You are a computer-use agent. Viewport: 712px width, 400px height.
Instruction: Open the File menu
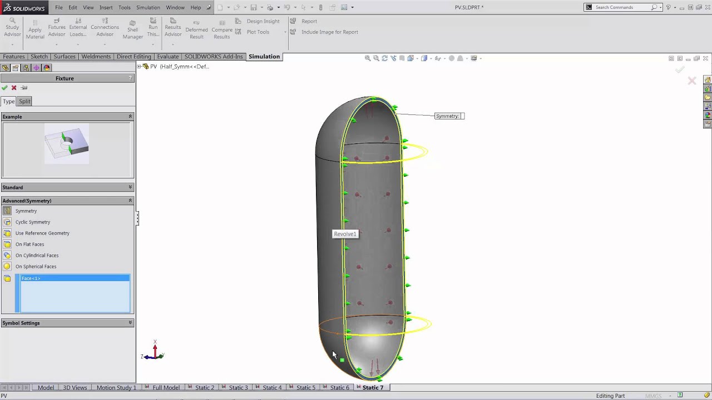click(x=59, y=7)
